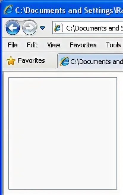Click the blue Back arrow button

tap(13, 28)
